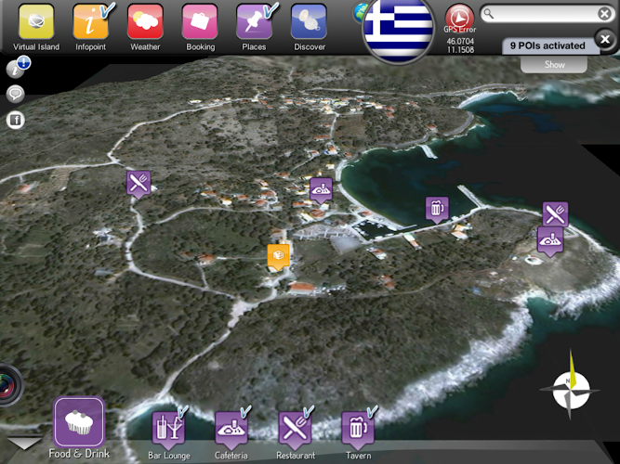The width and height of the screenshot is (620, 464).
Task: Toggle the Bar Lounge POI filter
Action: coord(168,429)
